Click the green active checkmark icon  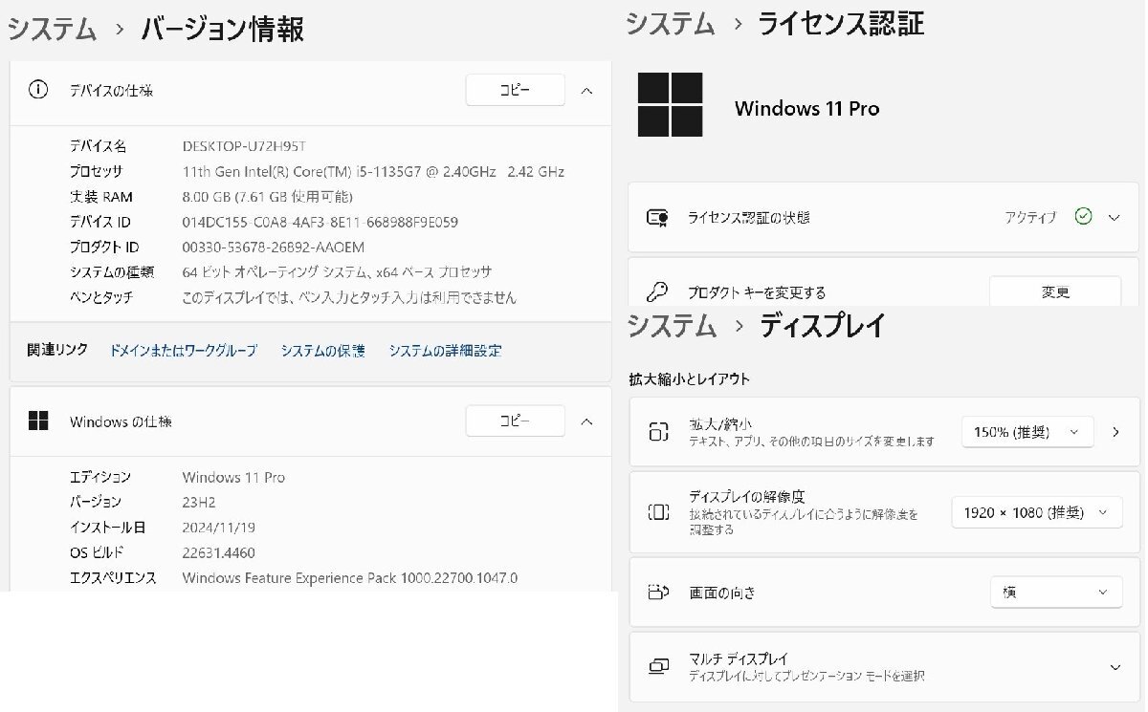[1083, 217]
